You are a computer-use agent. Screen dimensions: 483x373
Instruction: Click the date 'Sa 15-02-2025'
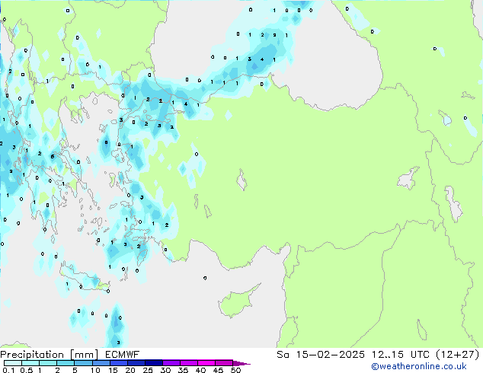[x=321, y=355]
